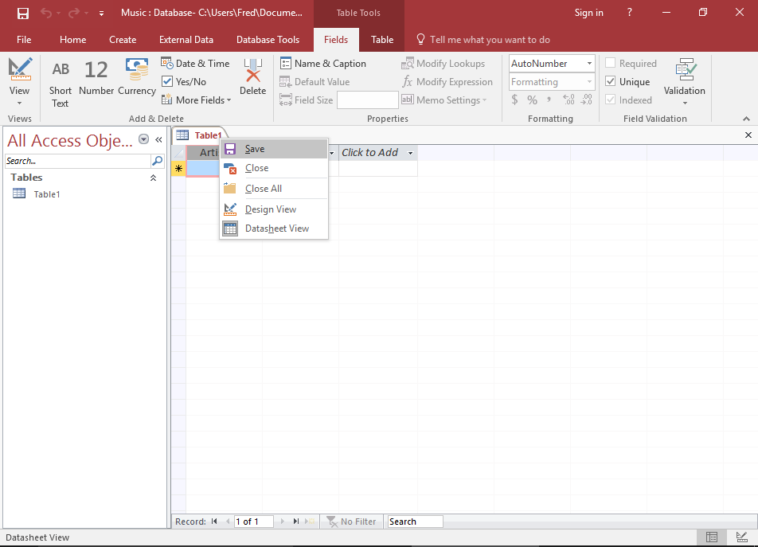The height and width of the screenshot is (547, 758).
Task: Apply Percent number format
Action: click(x=532, y=100)
